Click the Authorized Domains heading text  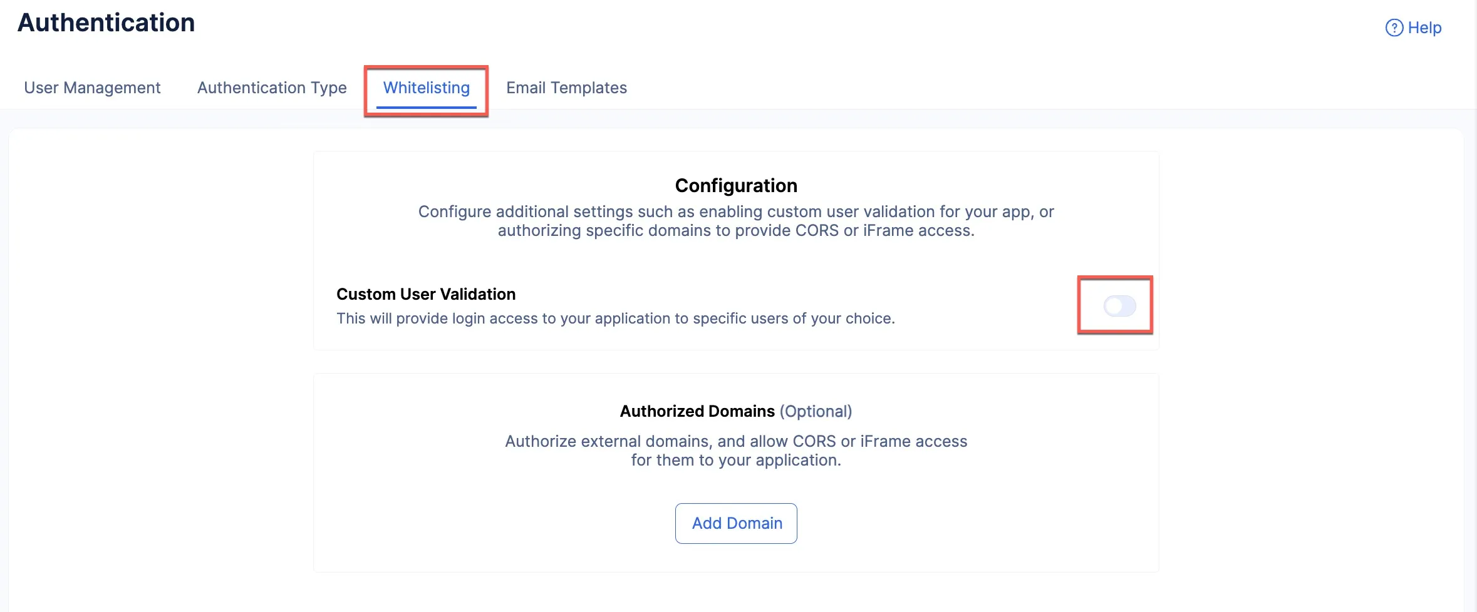click(697, 411)
